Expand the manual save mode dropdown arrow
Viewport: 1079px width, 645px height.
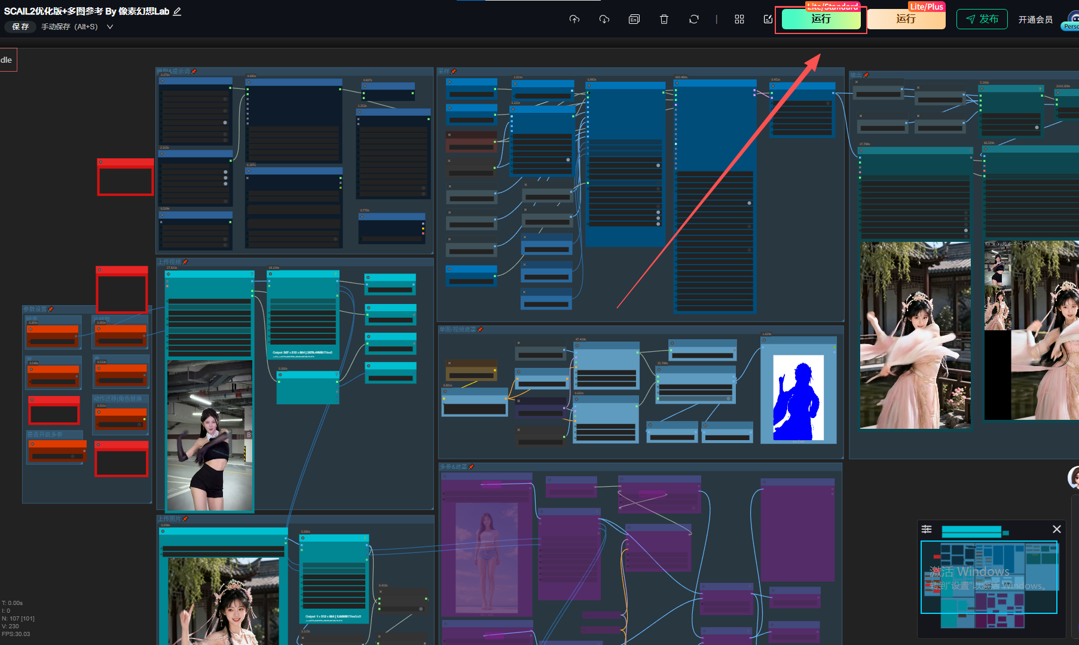[110, 27]
